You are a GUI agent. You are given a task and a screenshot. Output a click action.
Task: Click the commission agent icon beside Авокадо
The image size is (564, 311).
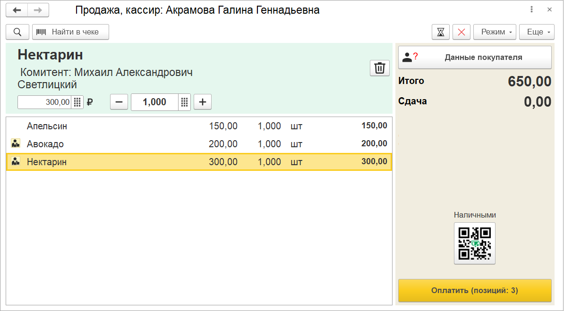point(16,143)
